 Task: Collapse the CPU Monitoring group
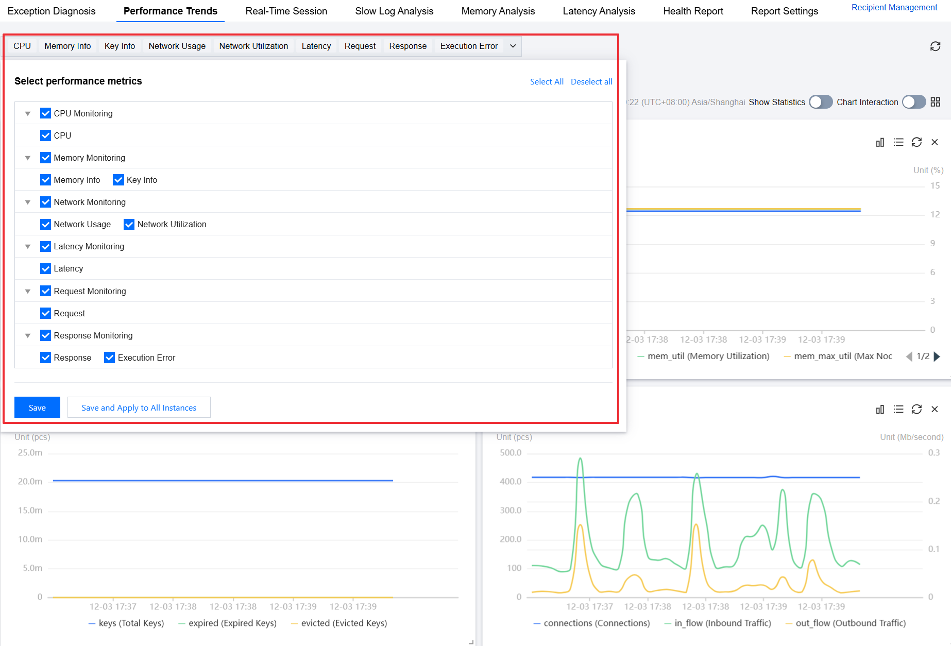(28, 113)
